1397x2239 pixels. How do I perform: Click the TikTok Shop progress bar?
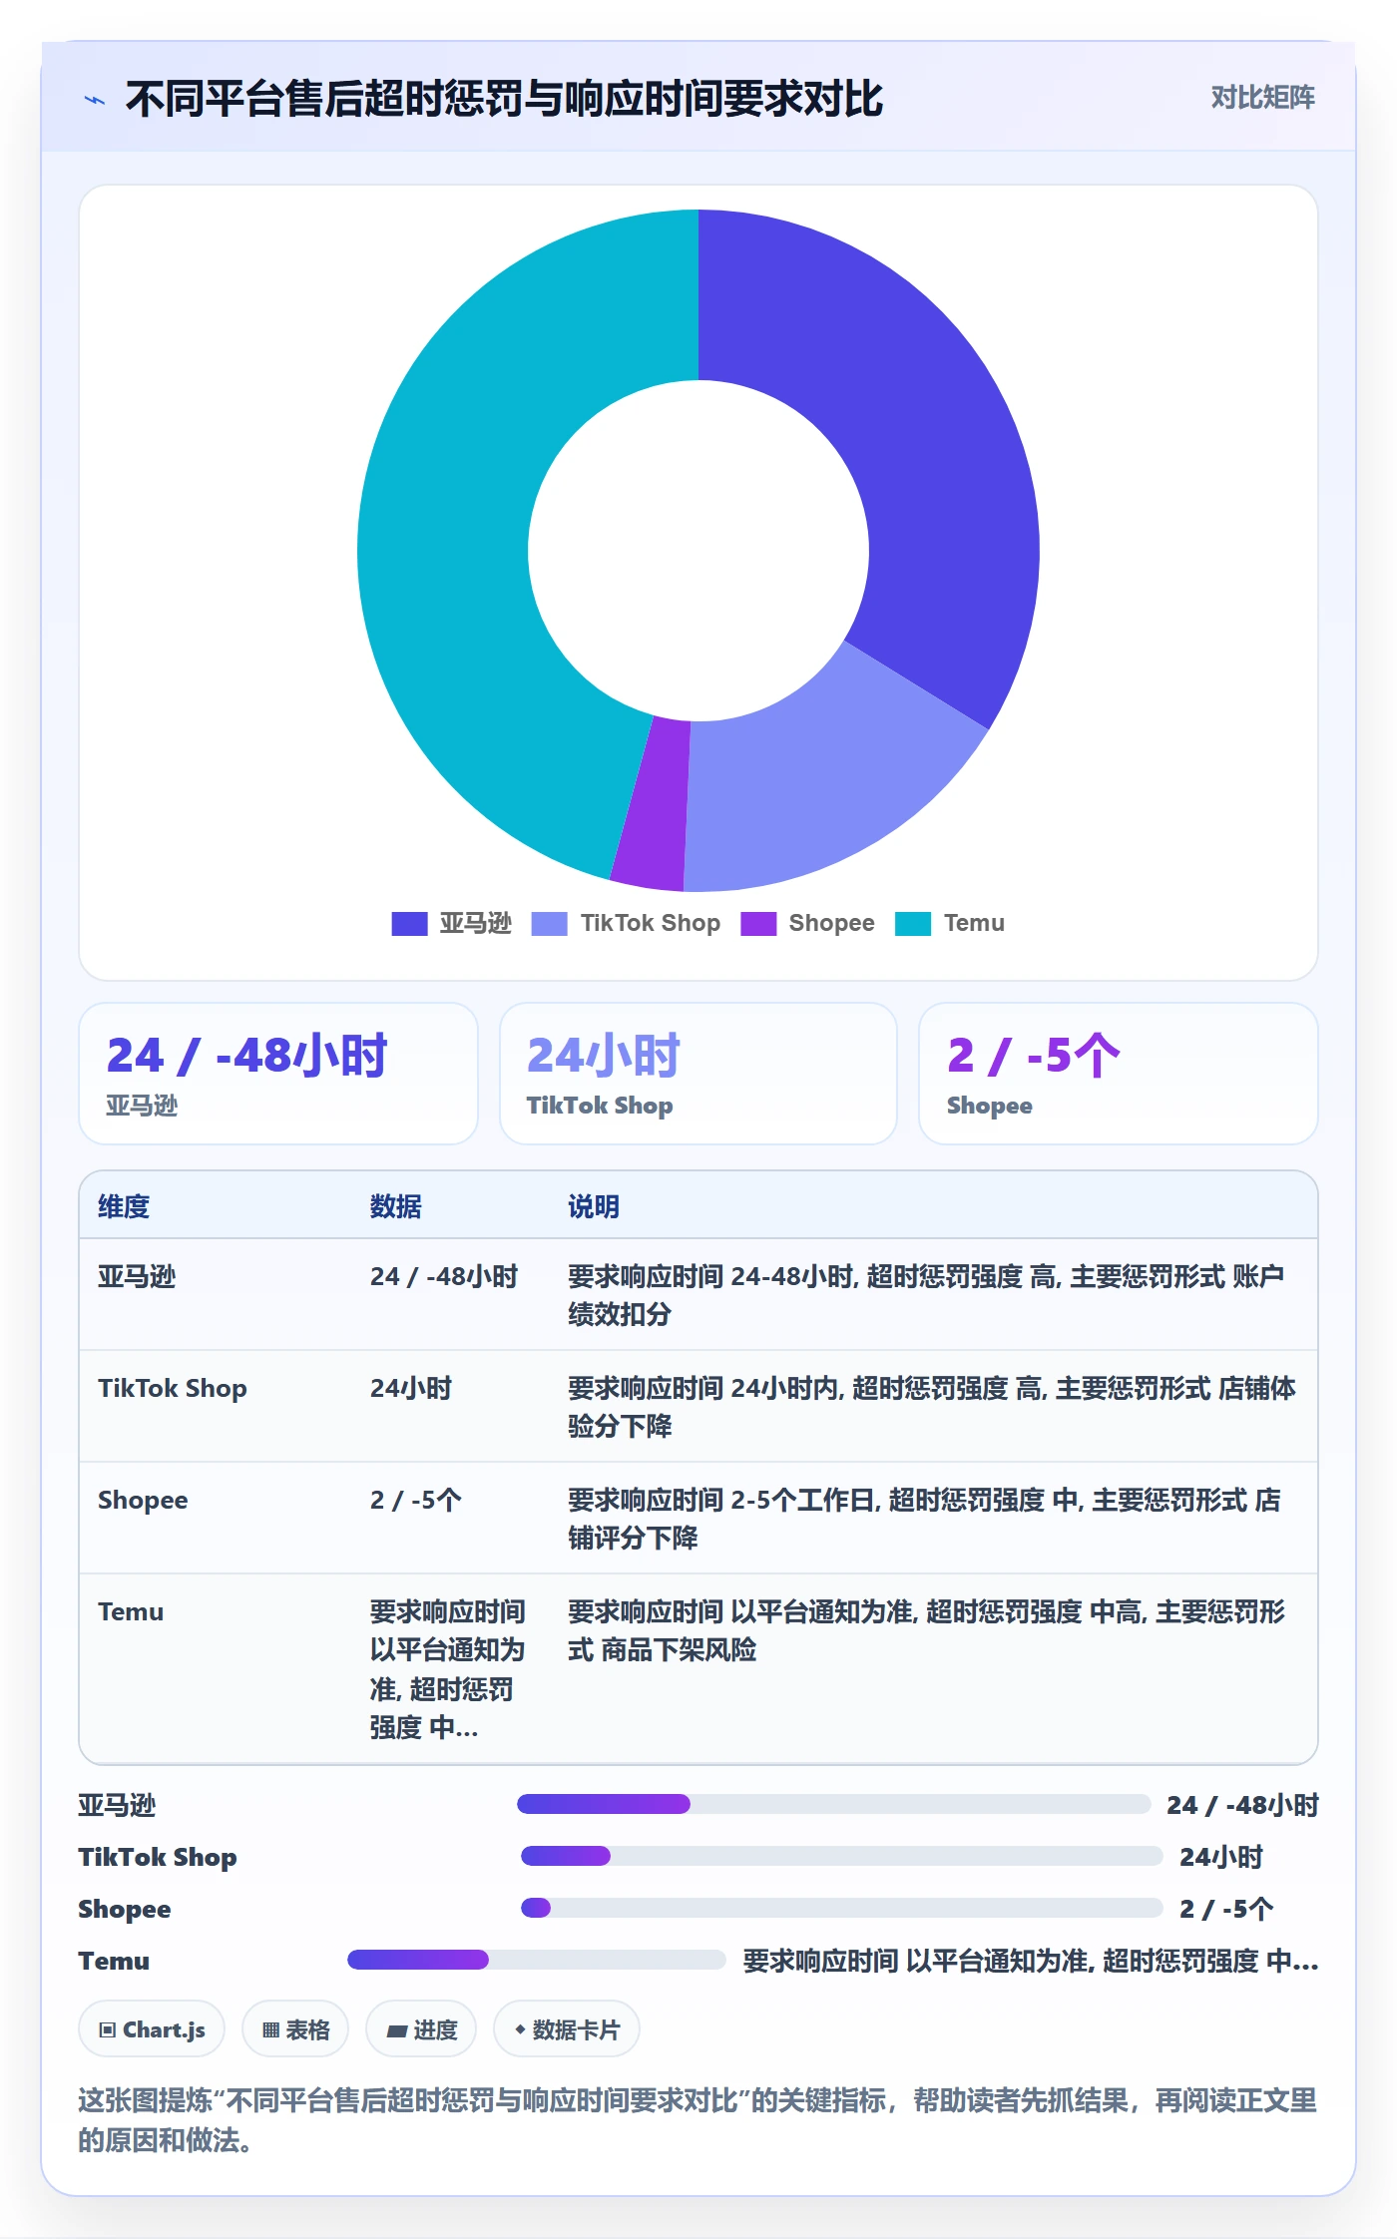click(x=841, y=1856)
